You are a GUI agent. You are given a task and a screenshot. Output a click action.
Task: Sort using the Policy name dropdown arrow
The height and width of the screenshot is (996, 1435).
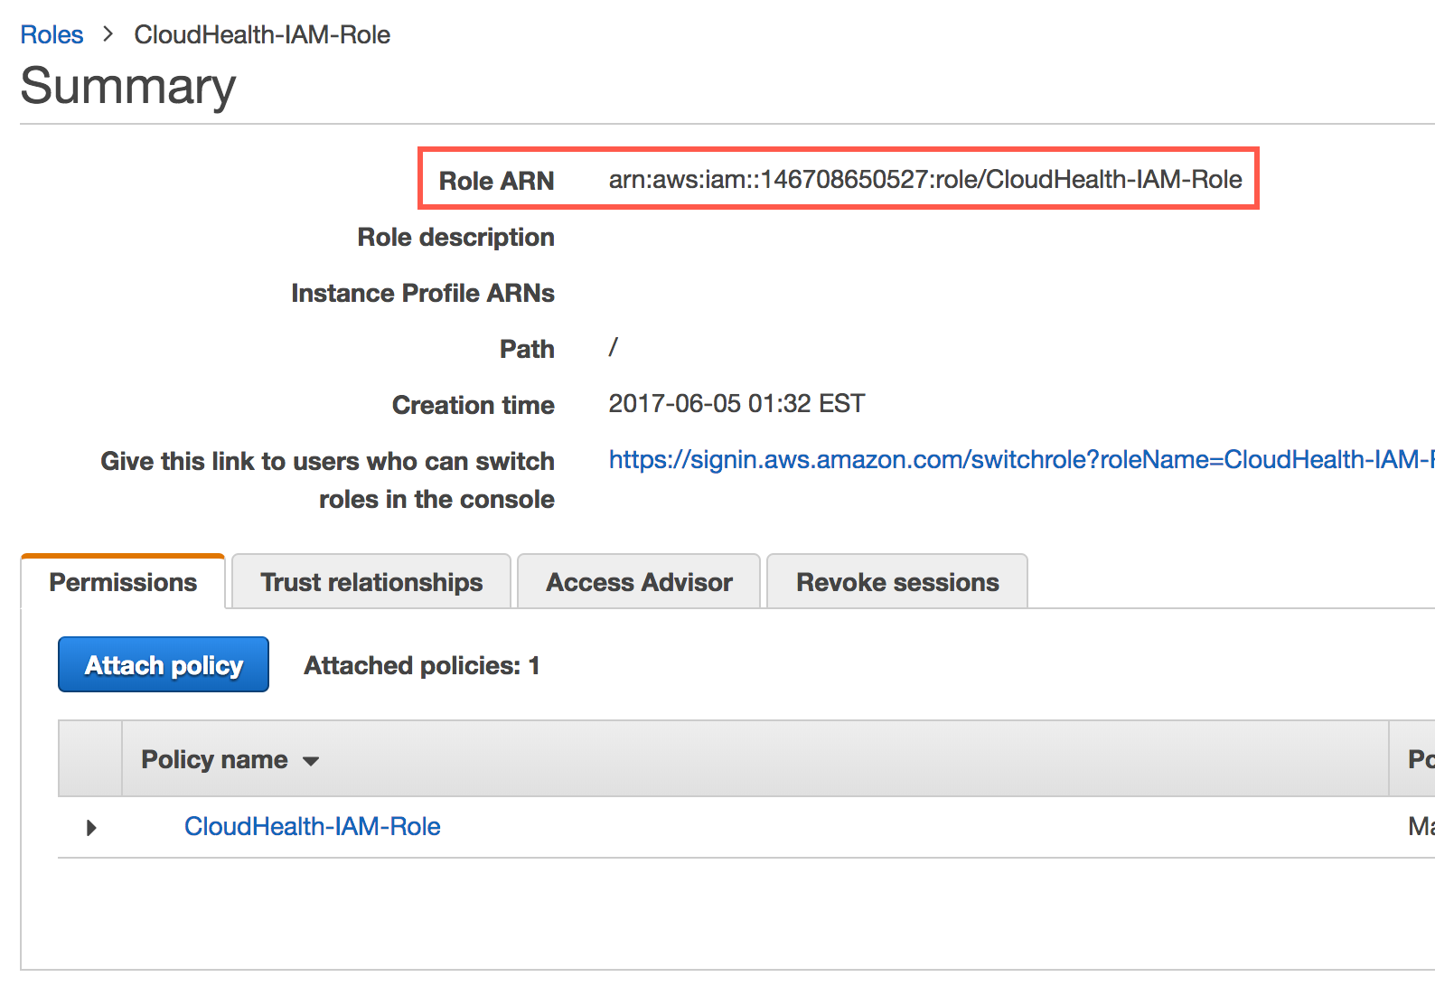(311, 761)
